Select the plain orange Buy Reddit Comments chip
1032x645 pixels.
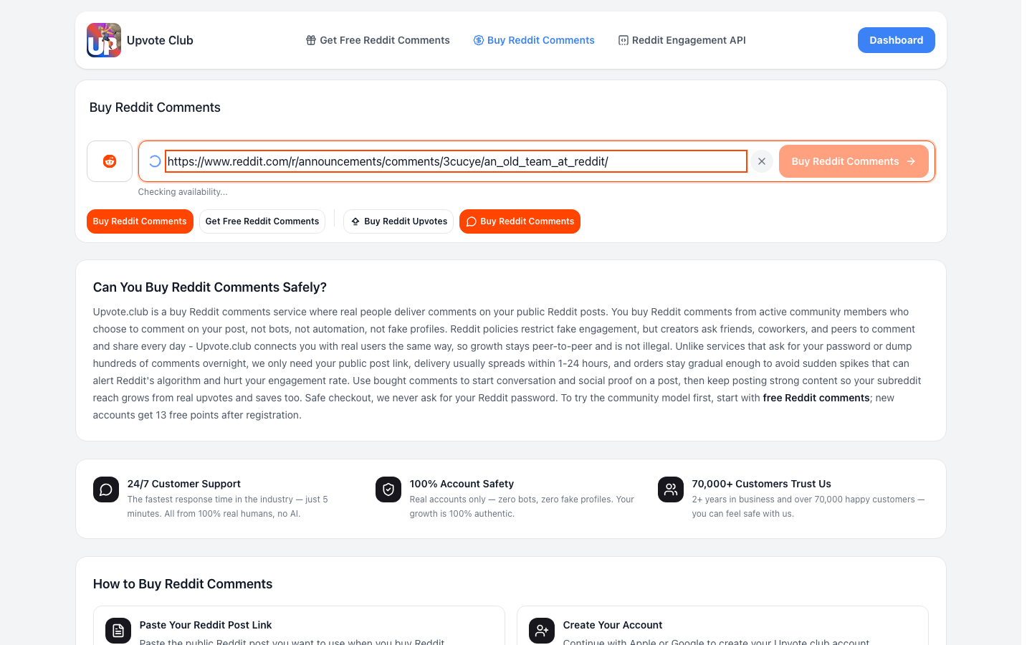click(x=140, y=221)
